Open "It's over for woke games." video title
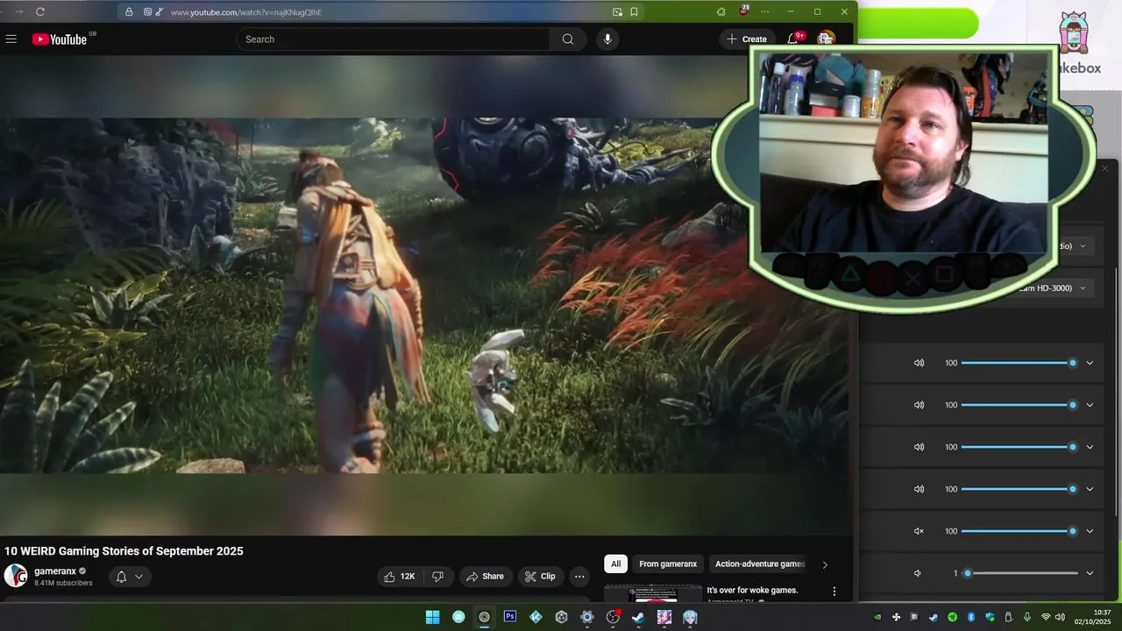The height and width of the screenshot is (631, 1122). tap(752, 590)
